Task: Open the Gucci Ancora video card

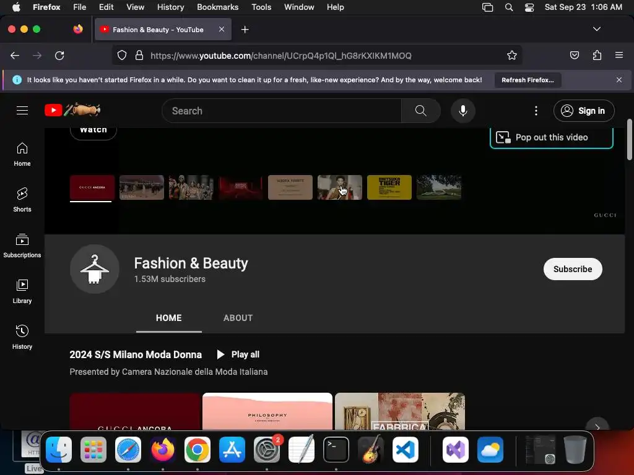Action: click(134, 411)
